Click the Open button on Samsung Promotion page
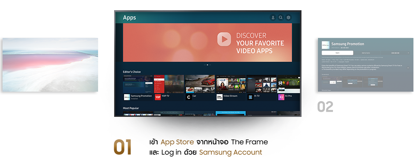Image resolution: width=416 pixels, height=157 pixels. click(x=337, y=53)
